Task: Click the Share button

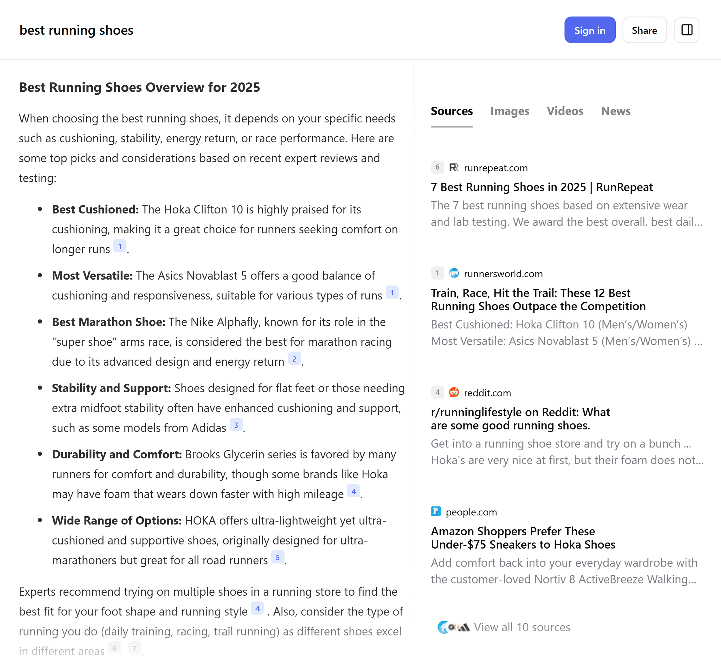Action: pyautogui.click(x=644, y=30)
